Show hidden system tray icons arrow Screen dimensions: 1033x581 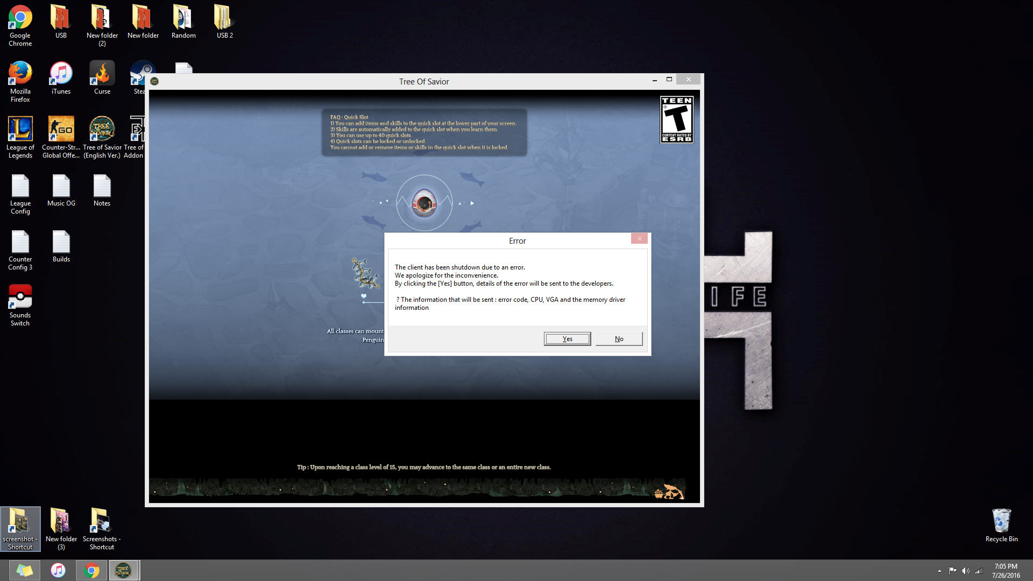pos(939,571)
